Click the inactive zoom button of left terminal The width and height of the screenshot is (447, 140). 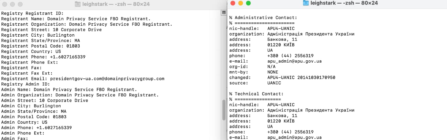[20, 4]
